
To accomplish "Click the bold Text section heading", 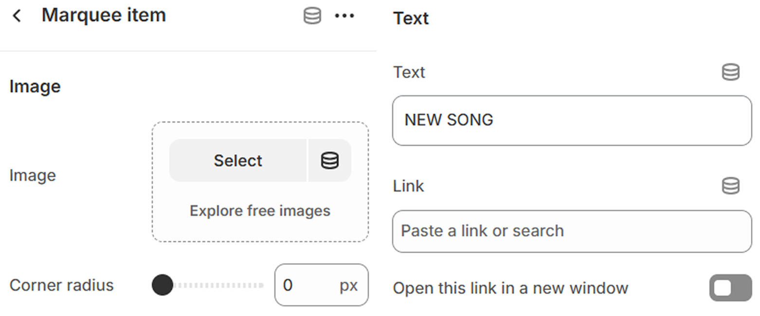I will click(x=411, y=18).
